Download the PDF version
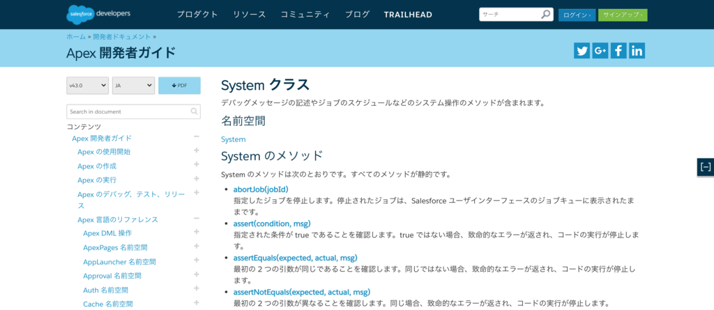 pyautogui.click(x=179, y=86)
